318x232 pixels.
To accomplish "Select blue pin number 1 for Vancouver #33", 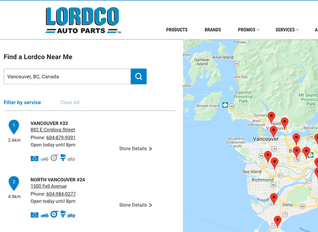I will click(14, 127).
